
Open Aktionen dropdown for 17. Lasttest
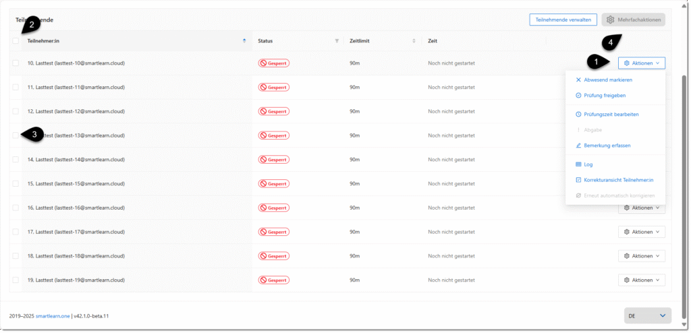pyautogui.click(x=641, y=232)
